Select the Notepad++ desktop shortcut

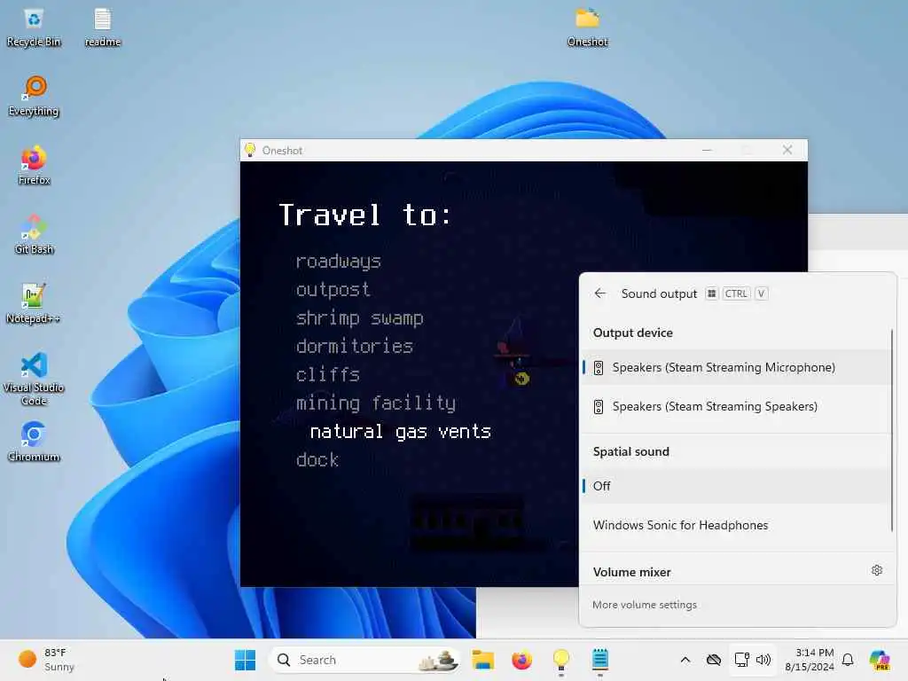33,303
